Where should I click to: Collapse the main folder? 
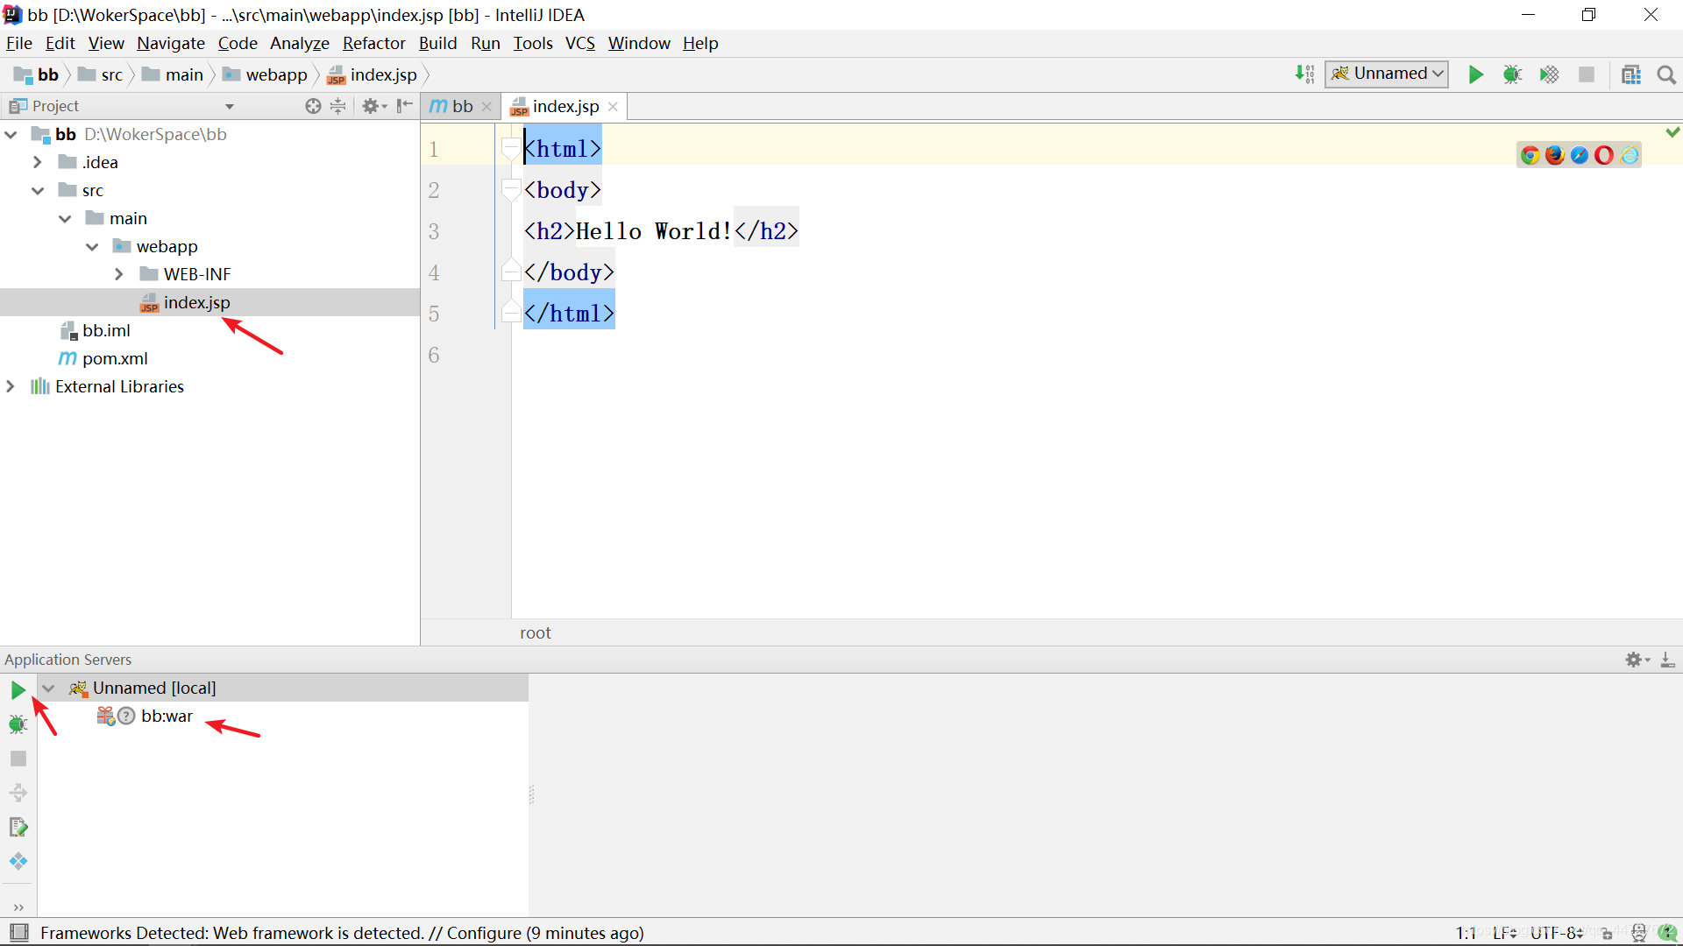(x=65, y=218)
